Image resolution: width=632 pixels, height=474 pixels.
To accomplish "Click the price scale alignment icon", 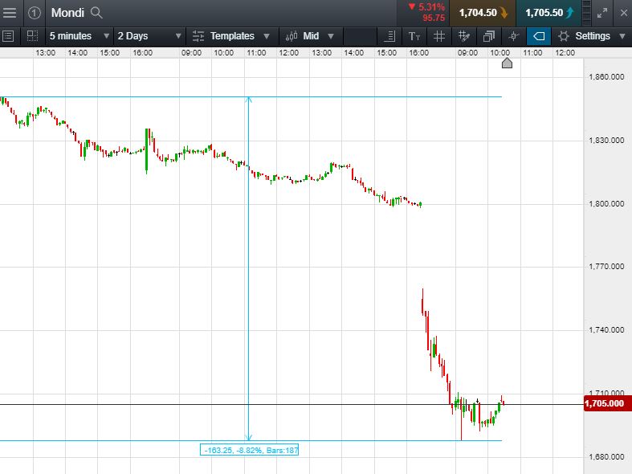I will point(389,36).
